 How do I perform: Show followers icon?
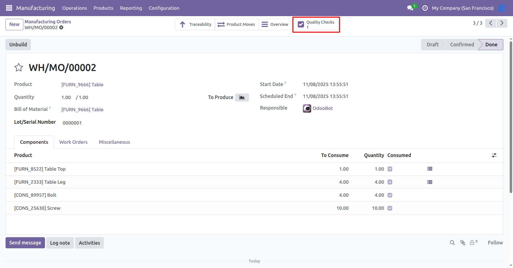click(474, 242)
